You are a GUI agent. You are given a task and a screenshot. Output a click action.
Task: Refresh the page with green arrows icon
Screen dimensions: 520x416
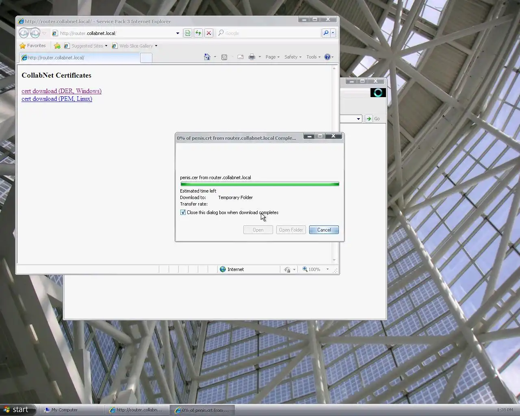(198, 33)
